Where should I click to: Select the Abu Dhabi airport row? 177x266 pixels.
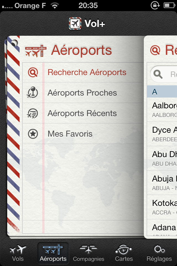click(x=165, y=158)
